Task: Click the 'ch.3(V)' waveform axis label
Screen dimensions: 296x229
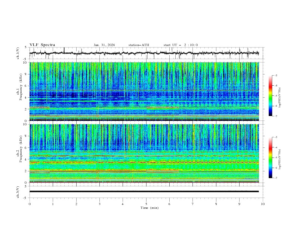Action: tap(18, 192)
